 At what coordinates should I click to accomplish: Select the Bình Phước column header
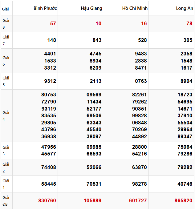click(45, 8)
